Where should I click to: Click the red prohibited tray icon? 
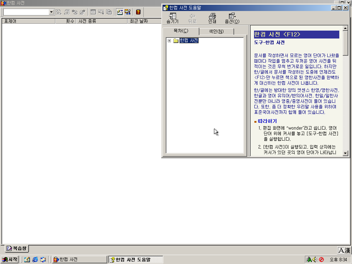coord(321,260)
